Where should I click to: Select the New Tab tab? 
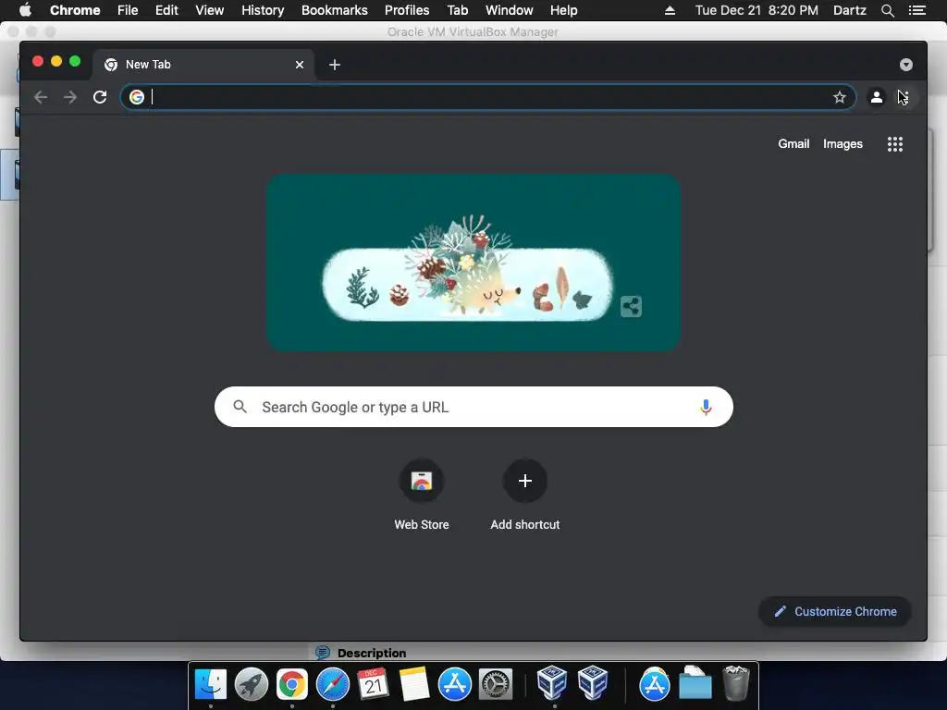(203, 65)
